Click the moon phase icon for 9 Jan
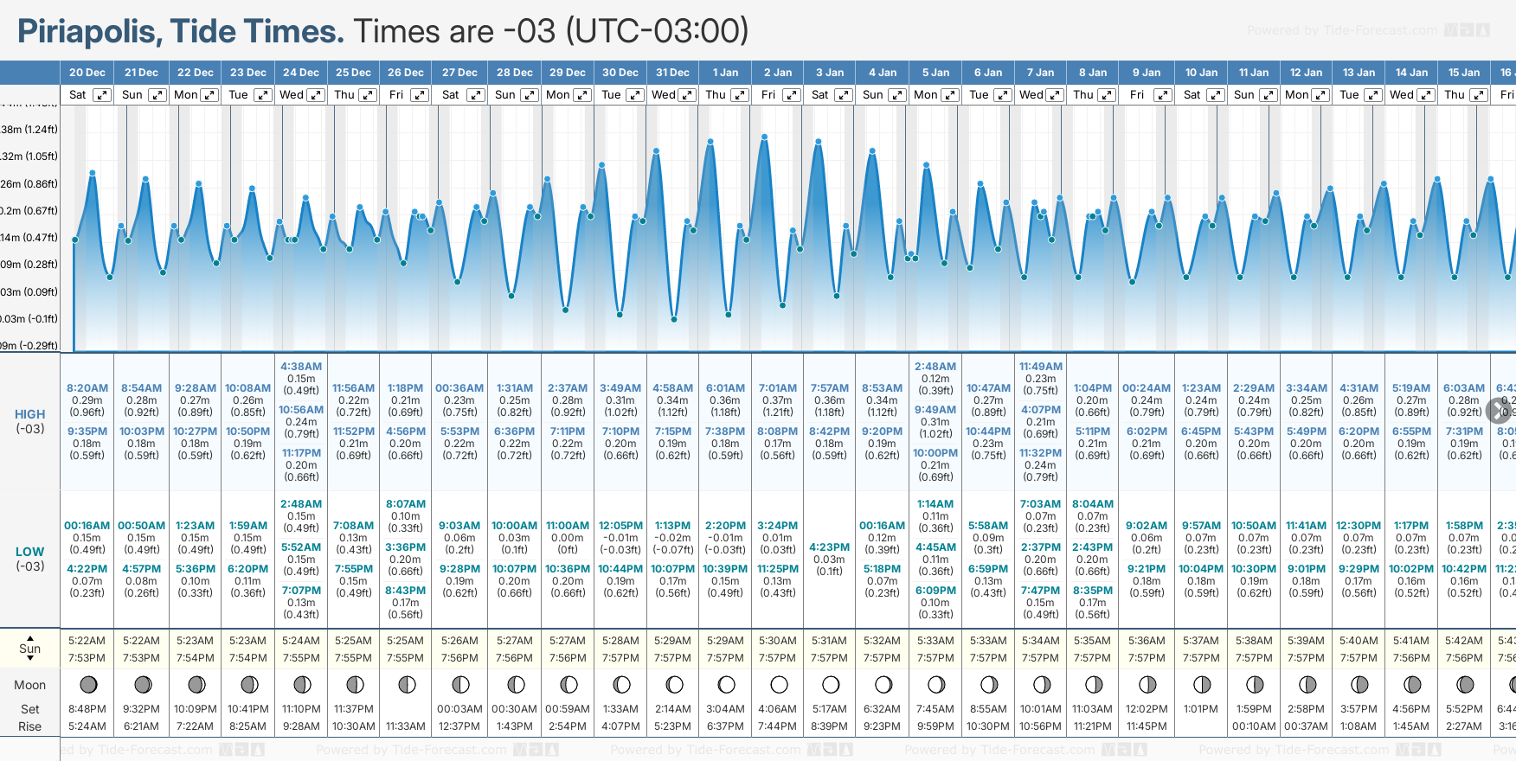1516x761 pixels. [x=1147, y=685]
